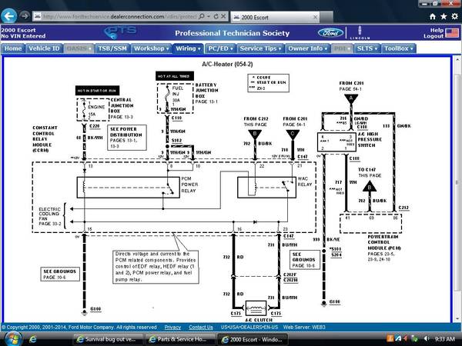Image resolution: width=462 pixels, height=346 pixels.
Task: Click the Ford oval logo
Action: click(330, 32)
